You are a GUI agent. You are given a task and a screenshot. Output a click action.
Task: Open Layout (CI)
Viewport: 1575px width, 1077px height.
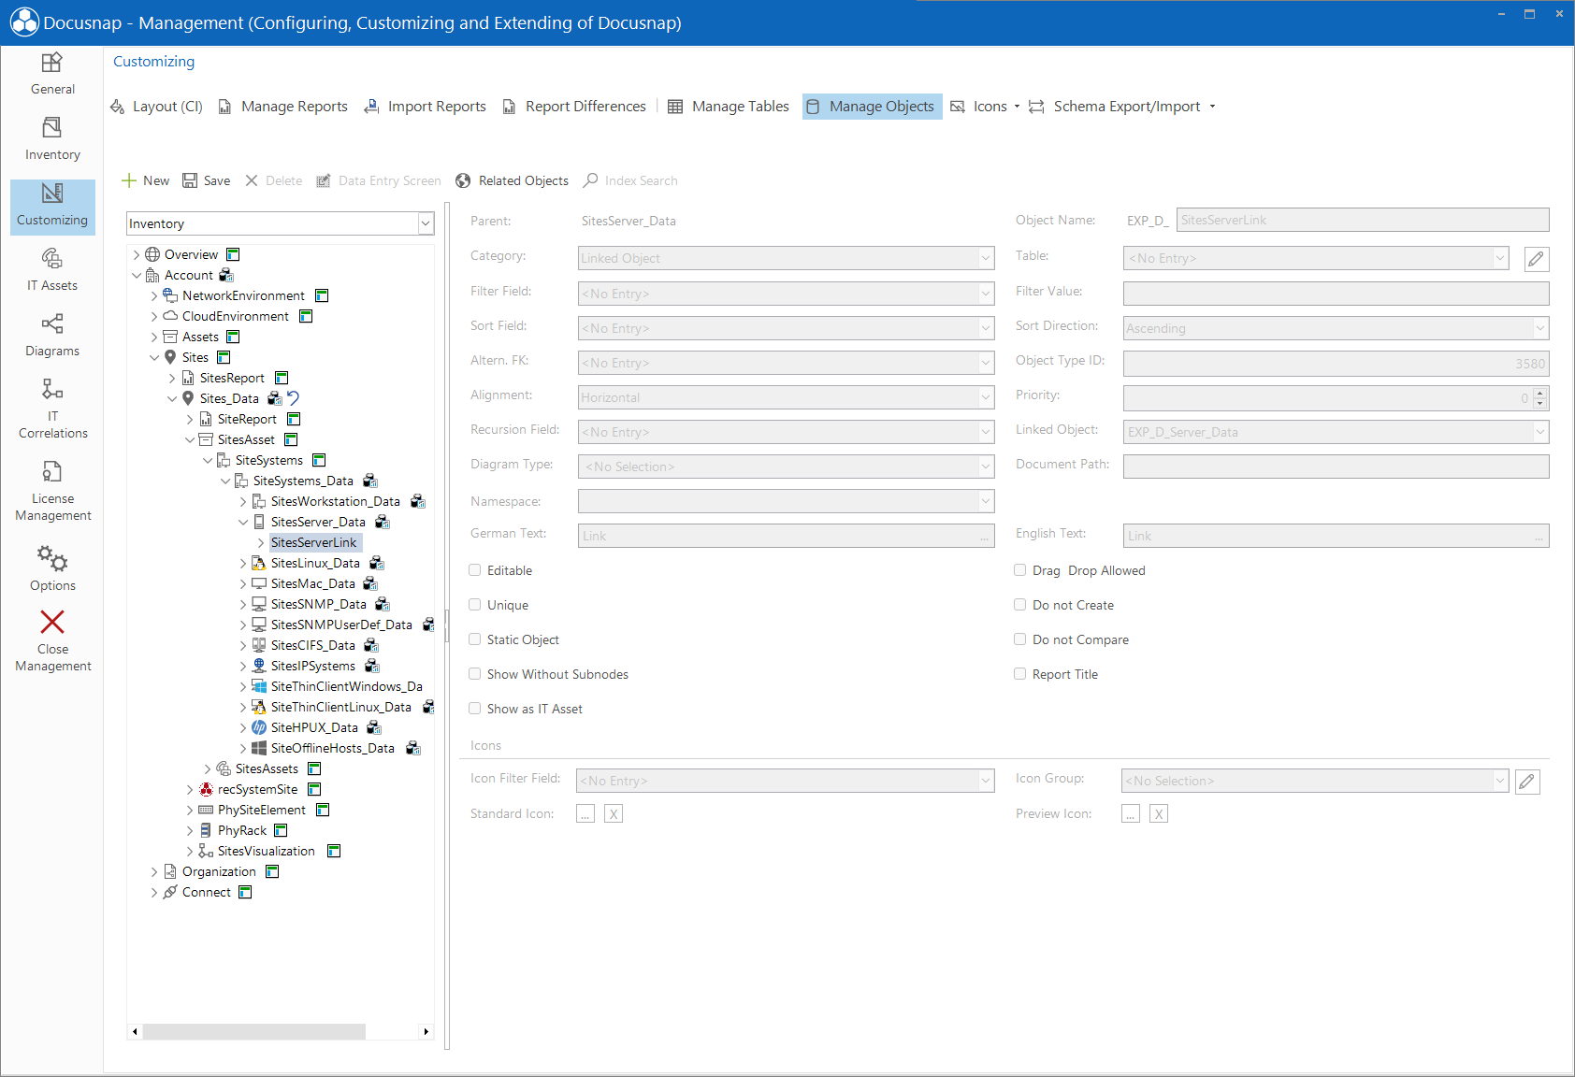click(x=157, y=107)
